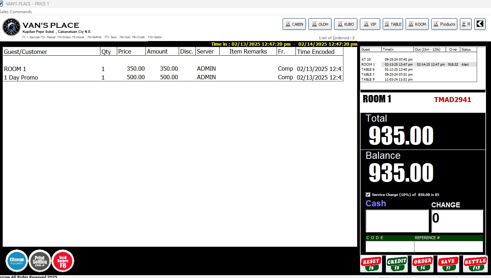Click the Cash amount input field
491x278 pixels.
[x=397, y=221]
